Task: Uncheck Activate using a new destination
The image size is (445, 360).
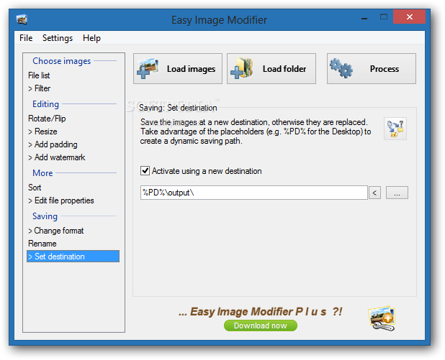Action: click(145, 171)
